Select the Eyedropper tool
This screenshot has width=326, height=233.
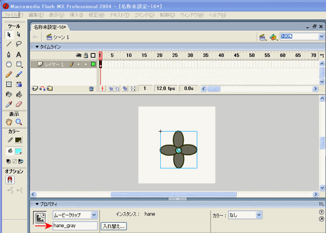(x=9, y=104)
